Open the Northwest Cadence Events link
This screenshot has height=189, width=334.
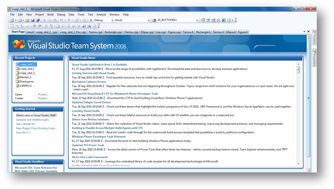89,81
